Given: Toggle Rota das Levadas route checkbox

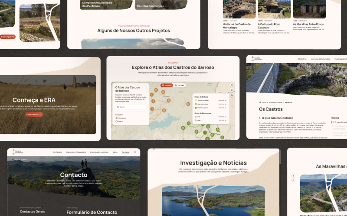Looking at the screenshot, I should coord(196,104).
